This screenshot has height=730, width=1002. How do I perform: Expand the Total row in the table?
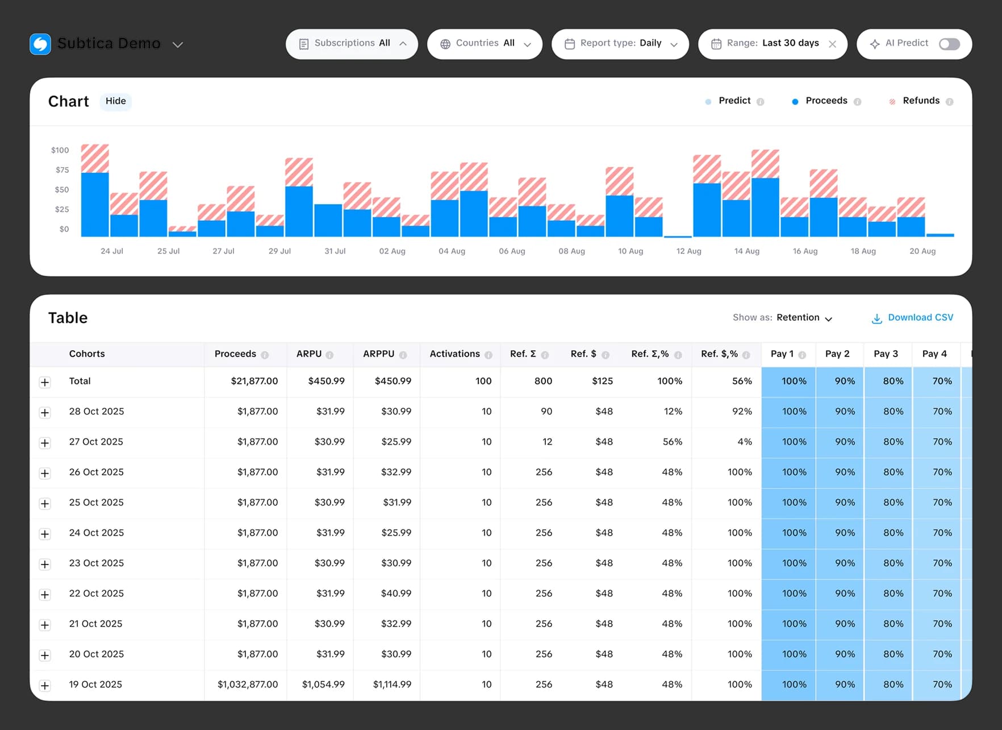[45, 381]
